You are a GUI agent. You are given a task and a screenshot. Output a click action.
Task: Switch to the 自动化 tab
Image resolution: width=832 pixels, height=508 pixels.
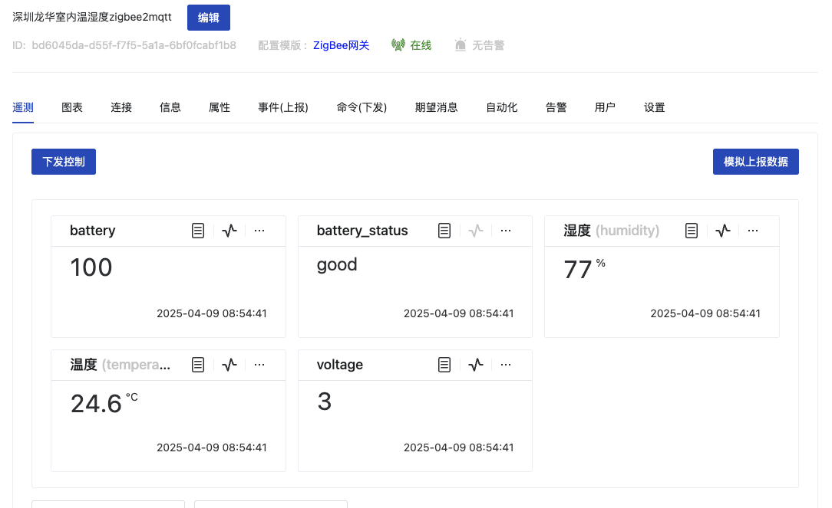point(502,107)
